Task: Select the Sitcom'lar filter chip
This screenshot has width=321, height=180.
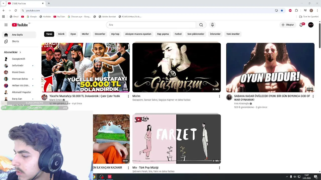Action: click(x=100, y=34)
